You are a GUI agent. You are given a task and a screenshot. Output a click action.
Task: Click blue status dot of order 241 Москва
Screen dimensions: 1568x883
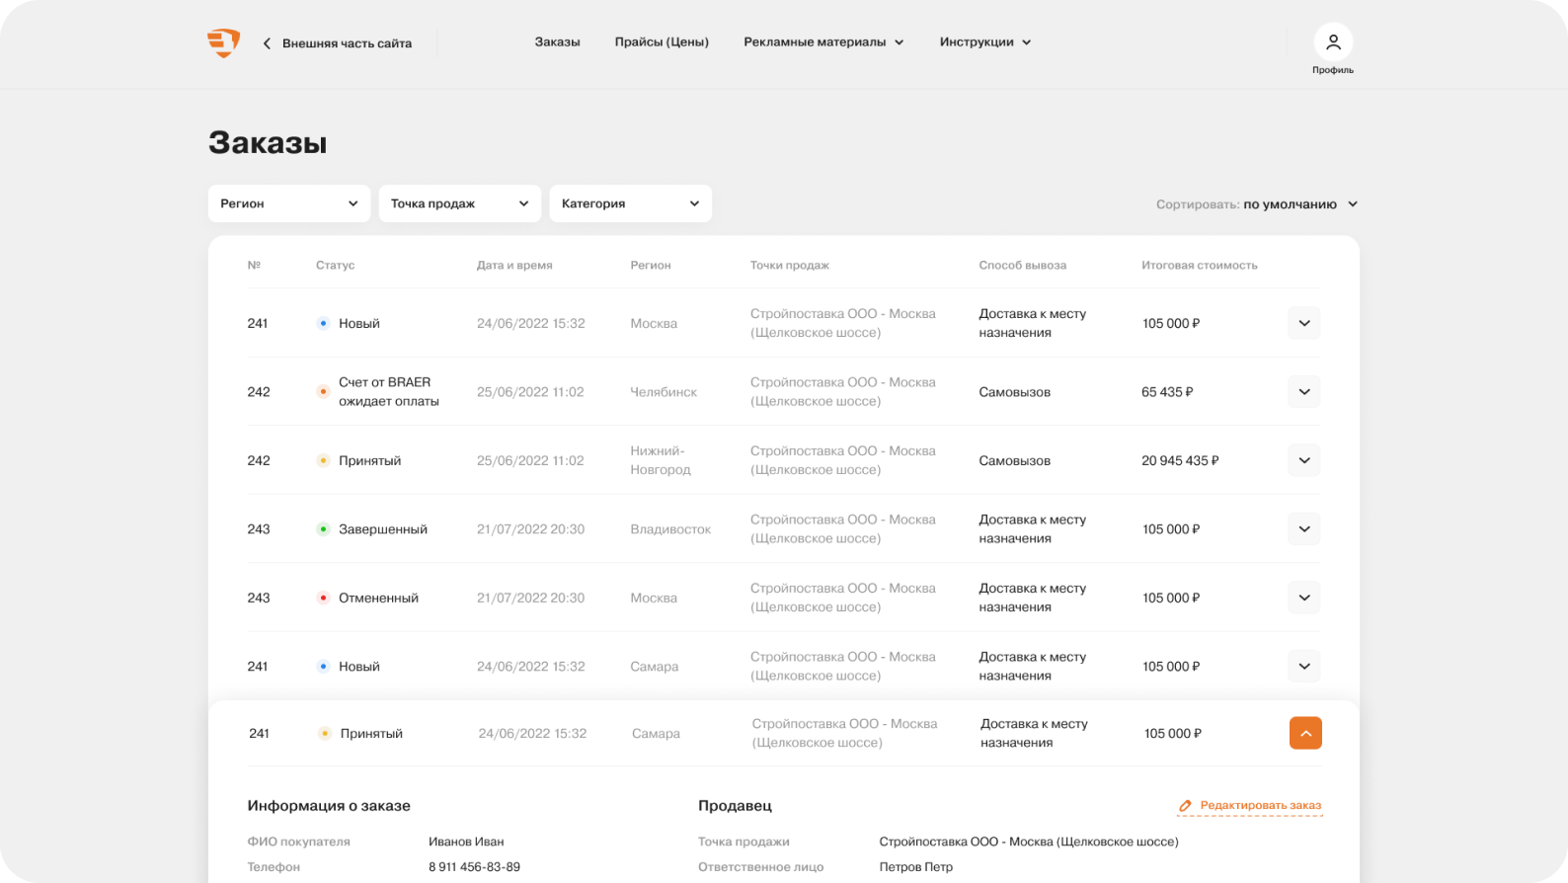tap(323, 324)
